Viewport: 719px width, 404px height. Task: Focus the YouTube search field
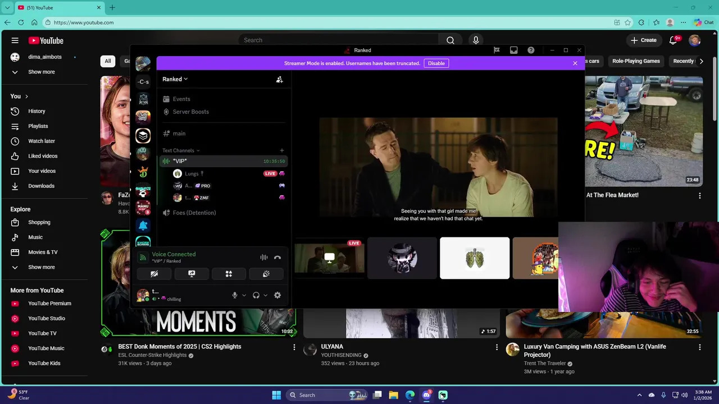(339, 40)
